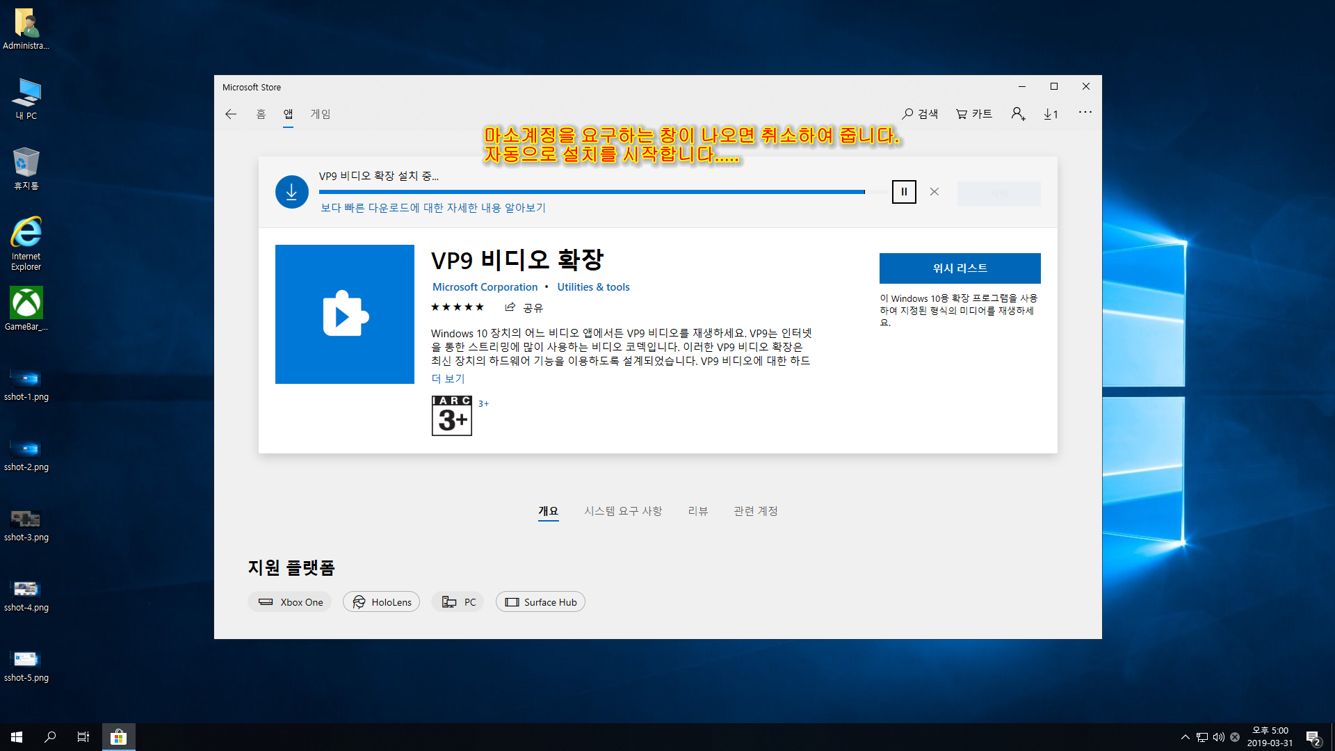Image resolution: width=1335 pixels, height=751 pixels.
Task: Cancel the VP9 install with X icon
Action: point(934,192)
